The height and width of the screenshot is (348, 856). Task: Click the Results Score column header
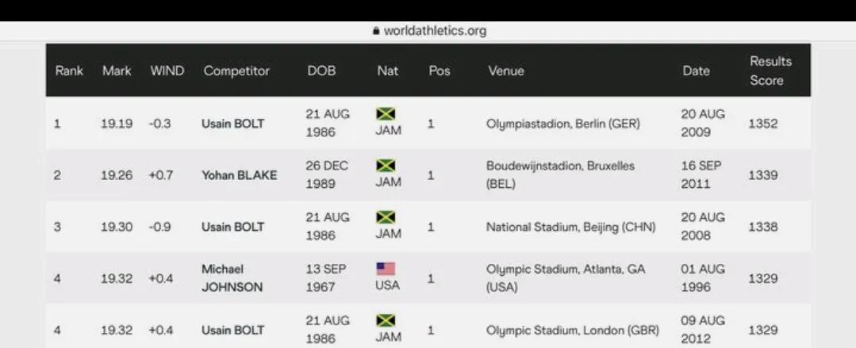pos(770,71)
